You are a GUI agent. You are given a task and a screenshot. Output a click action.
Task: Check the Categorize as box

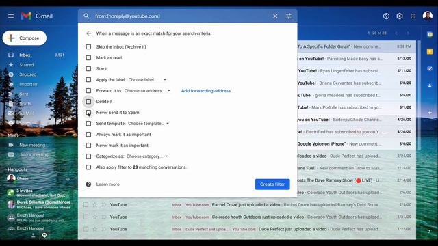[x=88, y=156]
